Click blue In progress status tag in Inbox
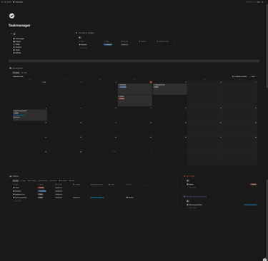Image resolution: width=268 pixels, height=261 pixels. tap(42, 191)
